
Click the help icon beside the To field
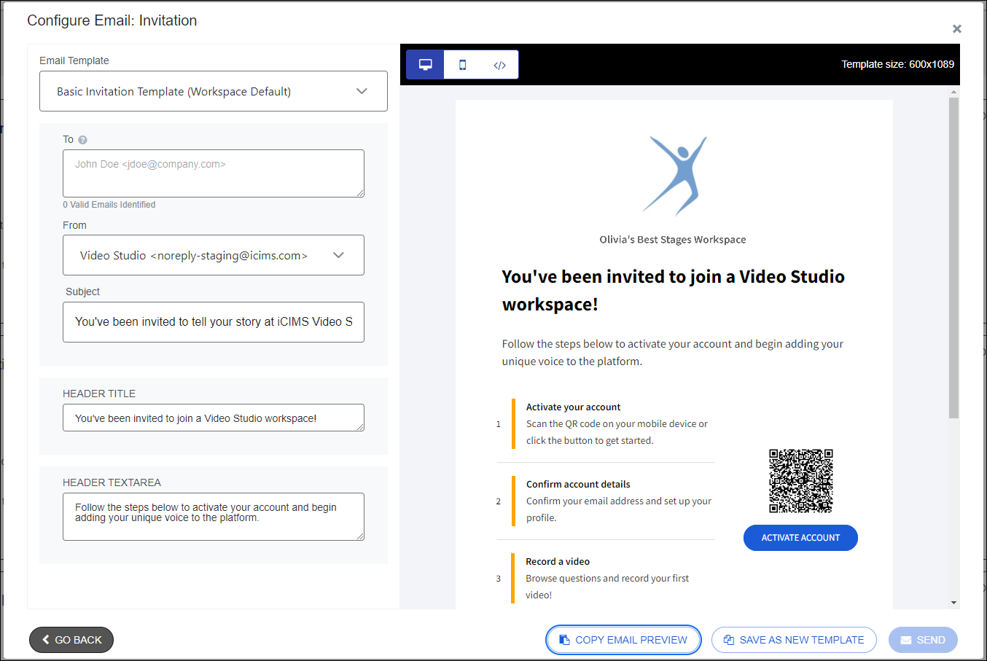point(82,139)
